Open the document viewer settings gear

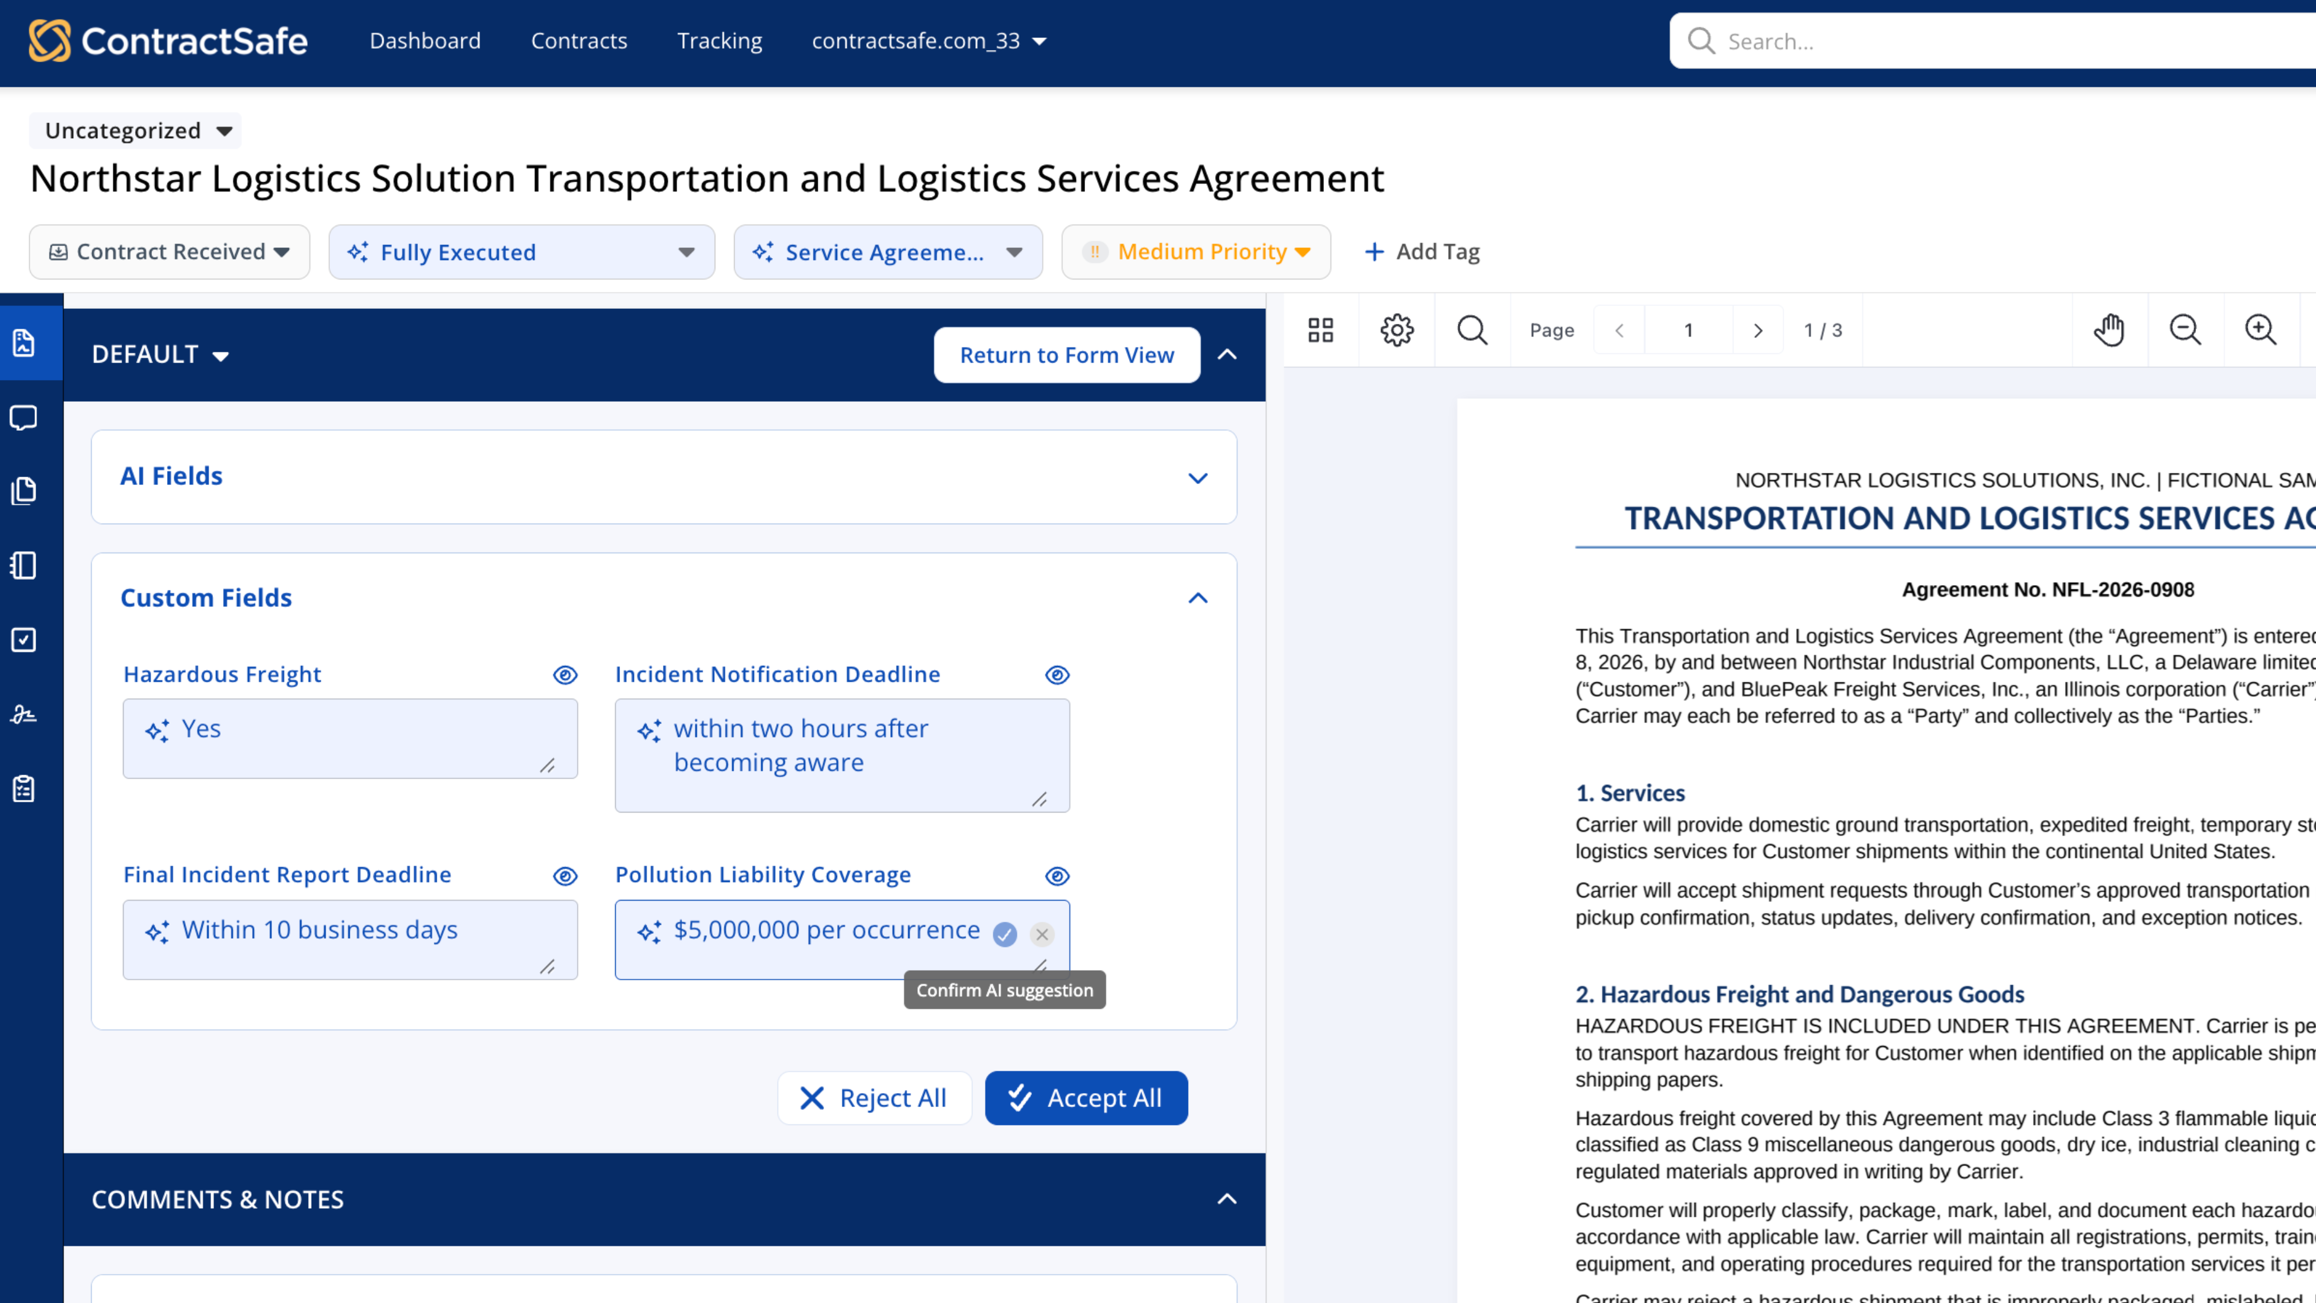1396,330
